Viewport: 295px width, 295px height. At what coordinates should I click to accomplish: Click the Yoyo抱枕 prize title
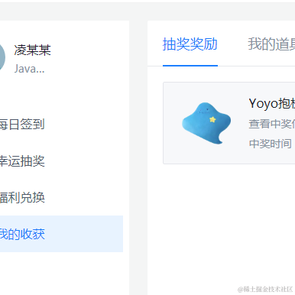[272, 104]
